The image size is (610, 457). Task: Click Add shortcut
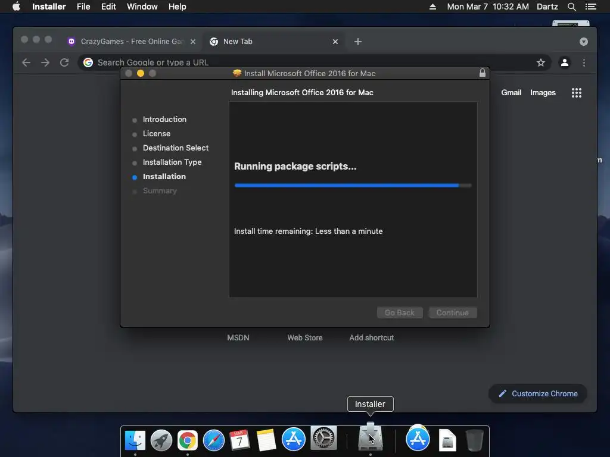click(372, 338)
